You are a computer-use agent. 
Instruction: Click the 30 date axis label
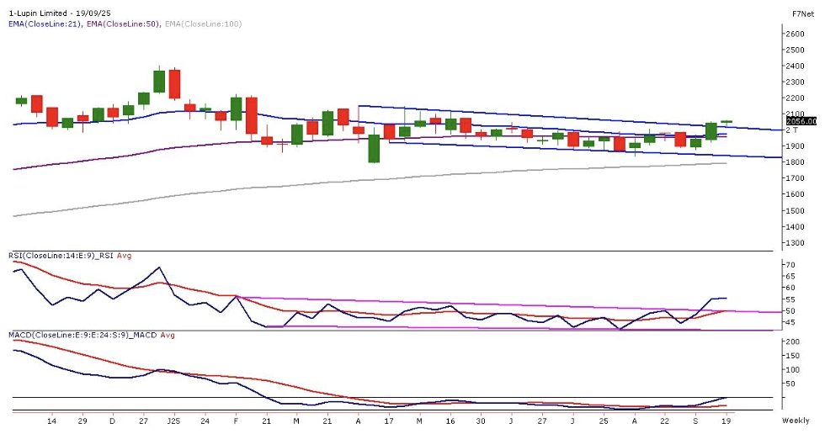point(481,421)
